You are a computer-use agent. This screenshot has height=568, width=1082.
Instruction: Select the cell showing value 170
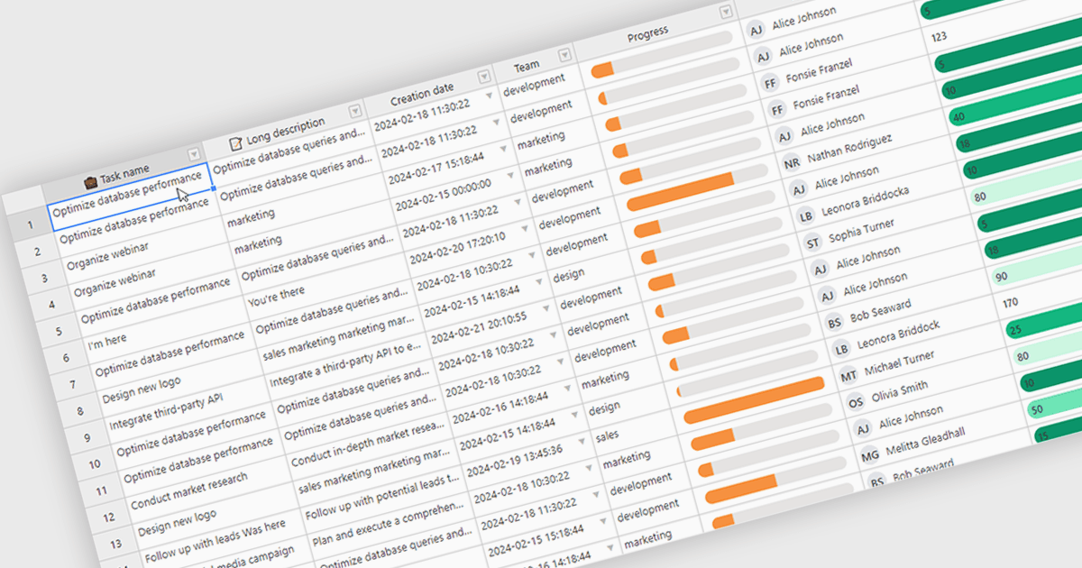(x=1010, y=302)
